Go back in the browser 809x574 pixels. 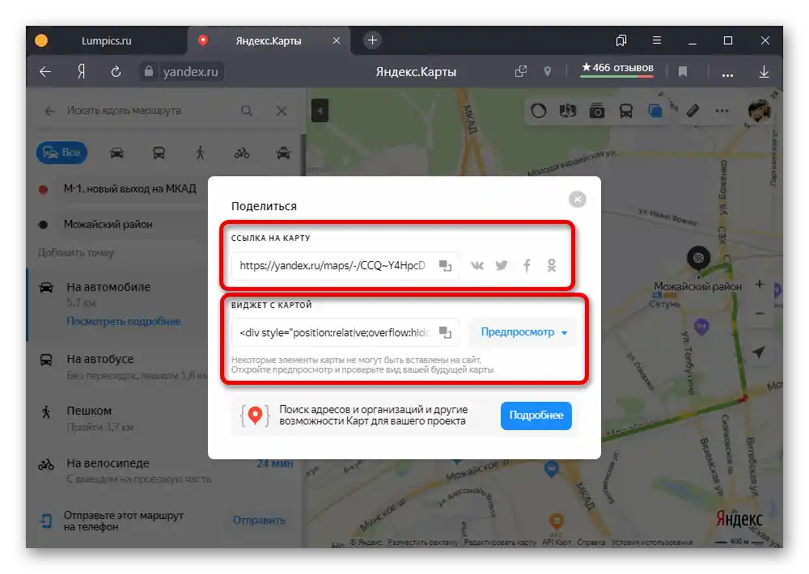point(45,72)
